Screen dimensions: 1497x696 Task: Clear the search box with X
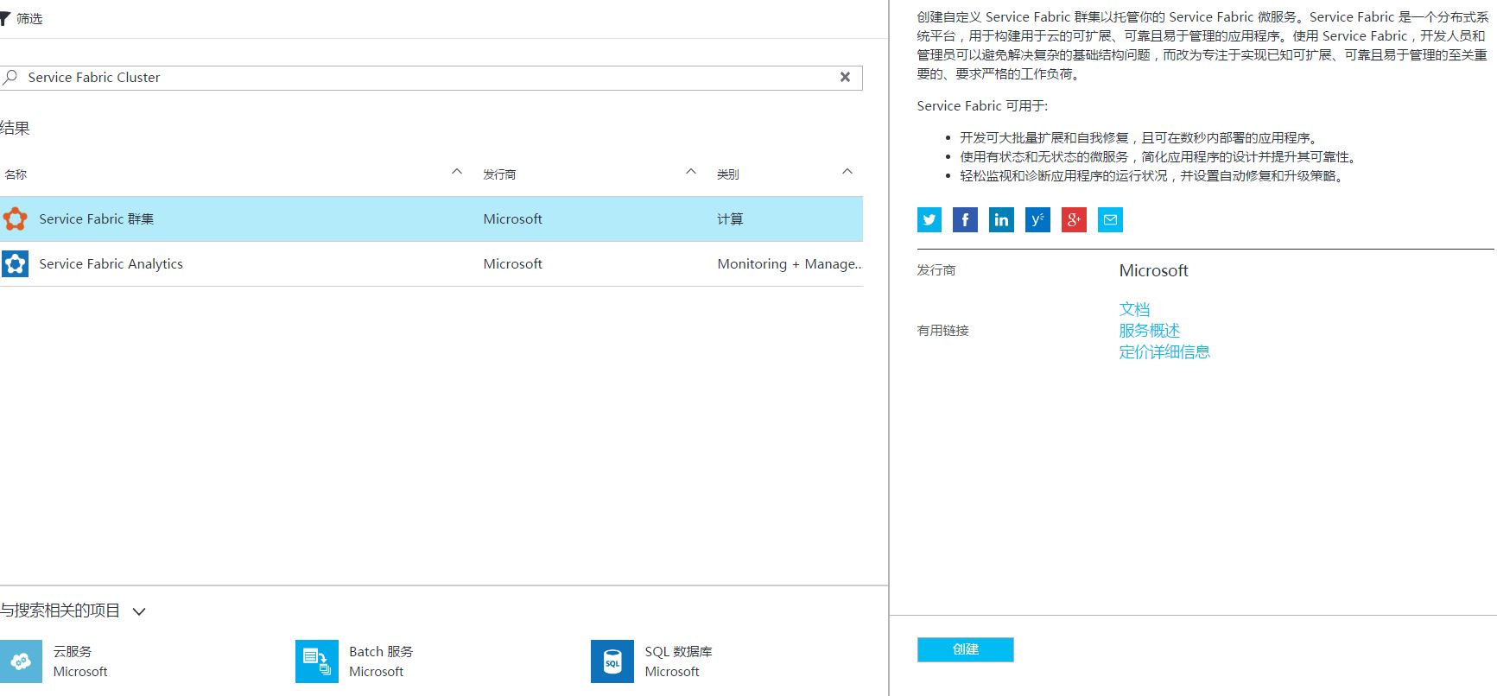[845, 78]
